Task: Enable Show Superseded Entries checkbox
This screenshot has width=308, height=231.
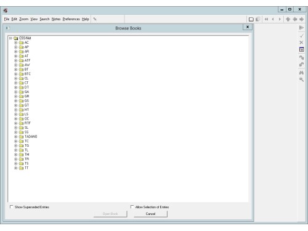Action: pyautogui.click(x=12, y=207)
